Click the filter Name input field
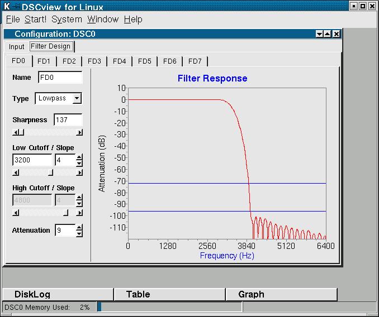379x317 pixels. coord(60,78)
